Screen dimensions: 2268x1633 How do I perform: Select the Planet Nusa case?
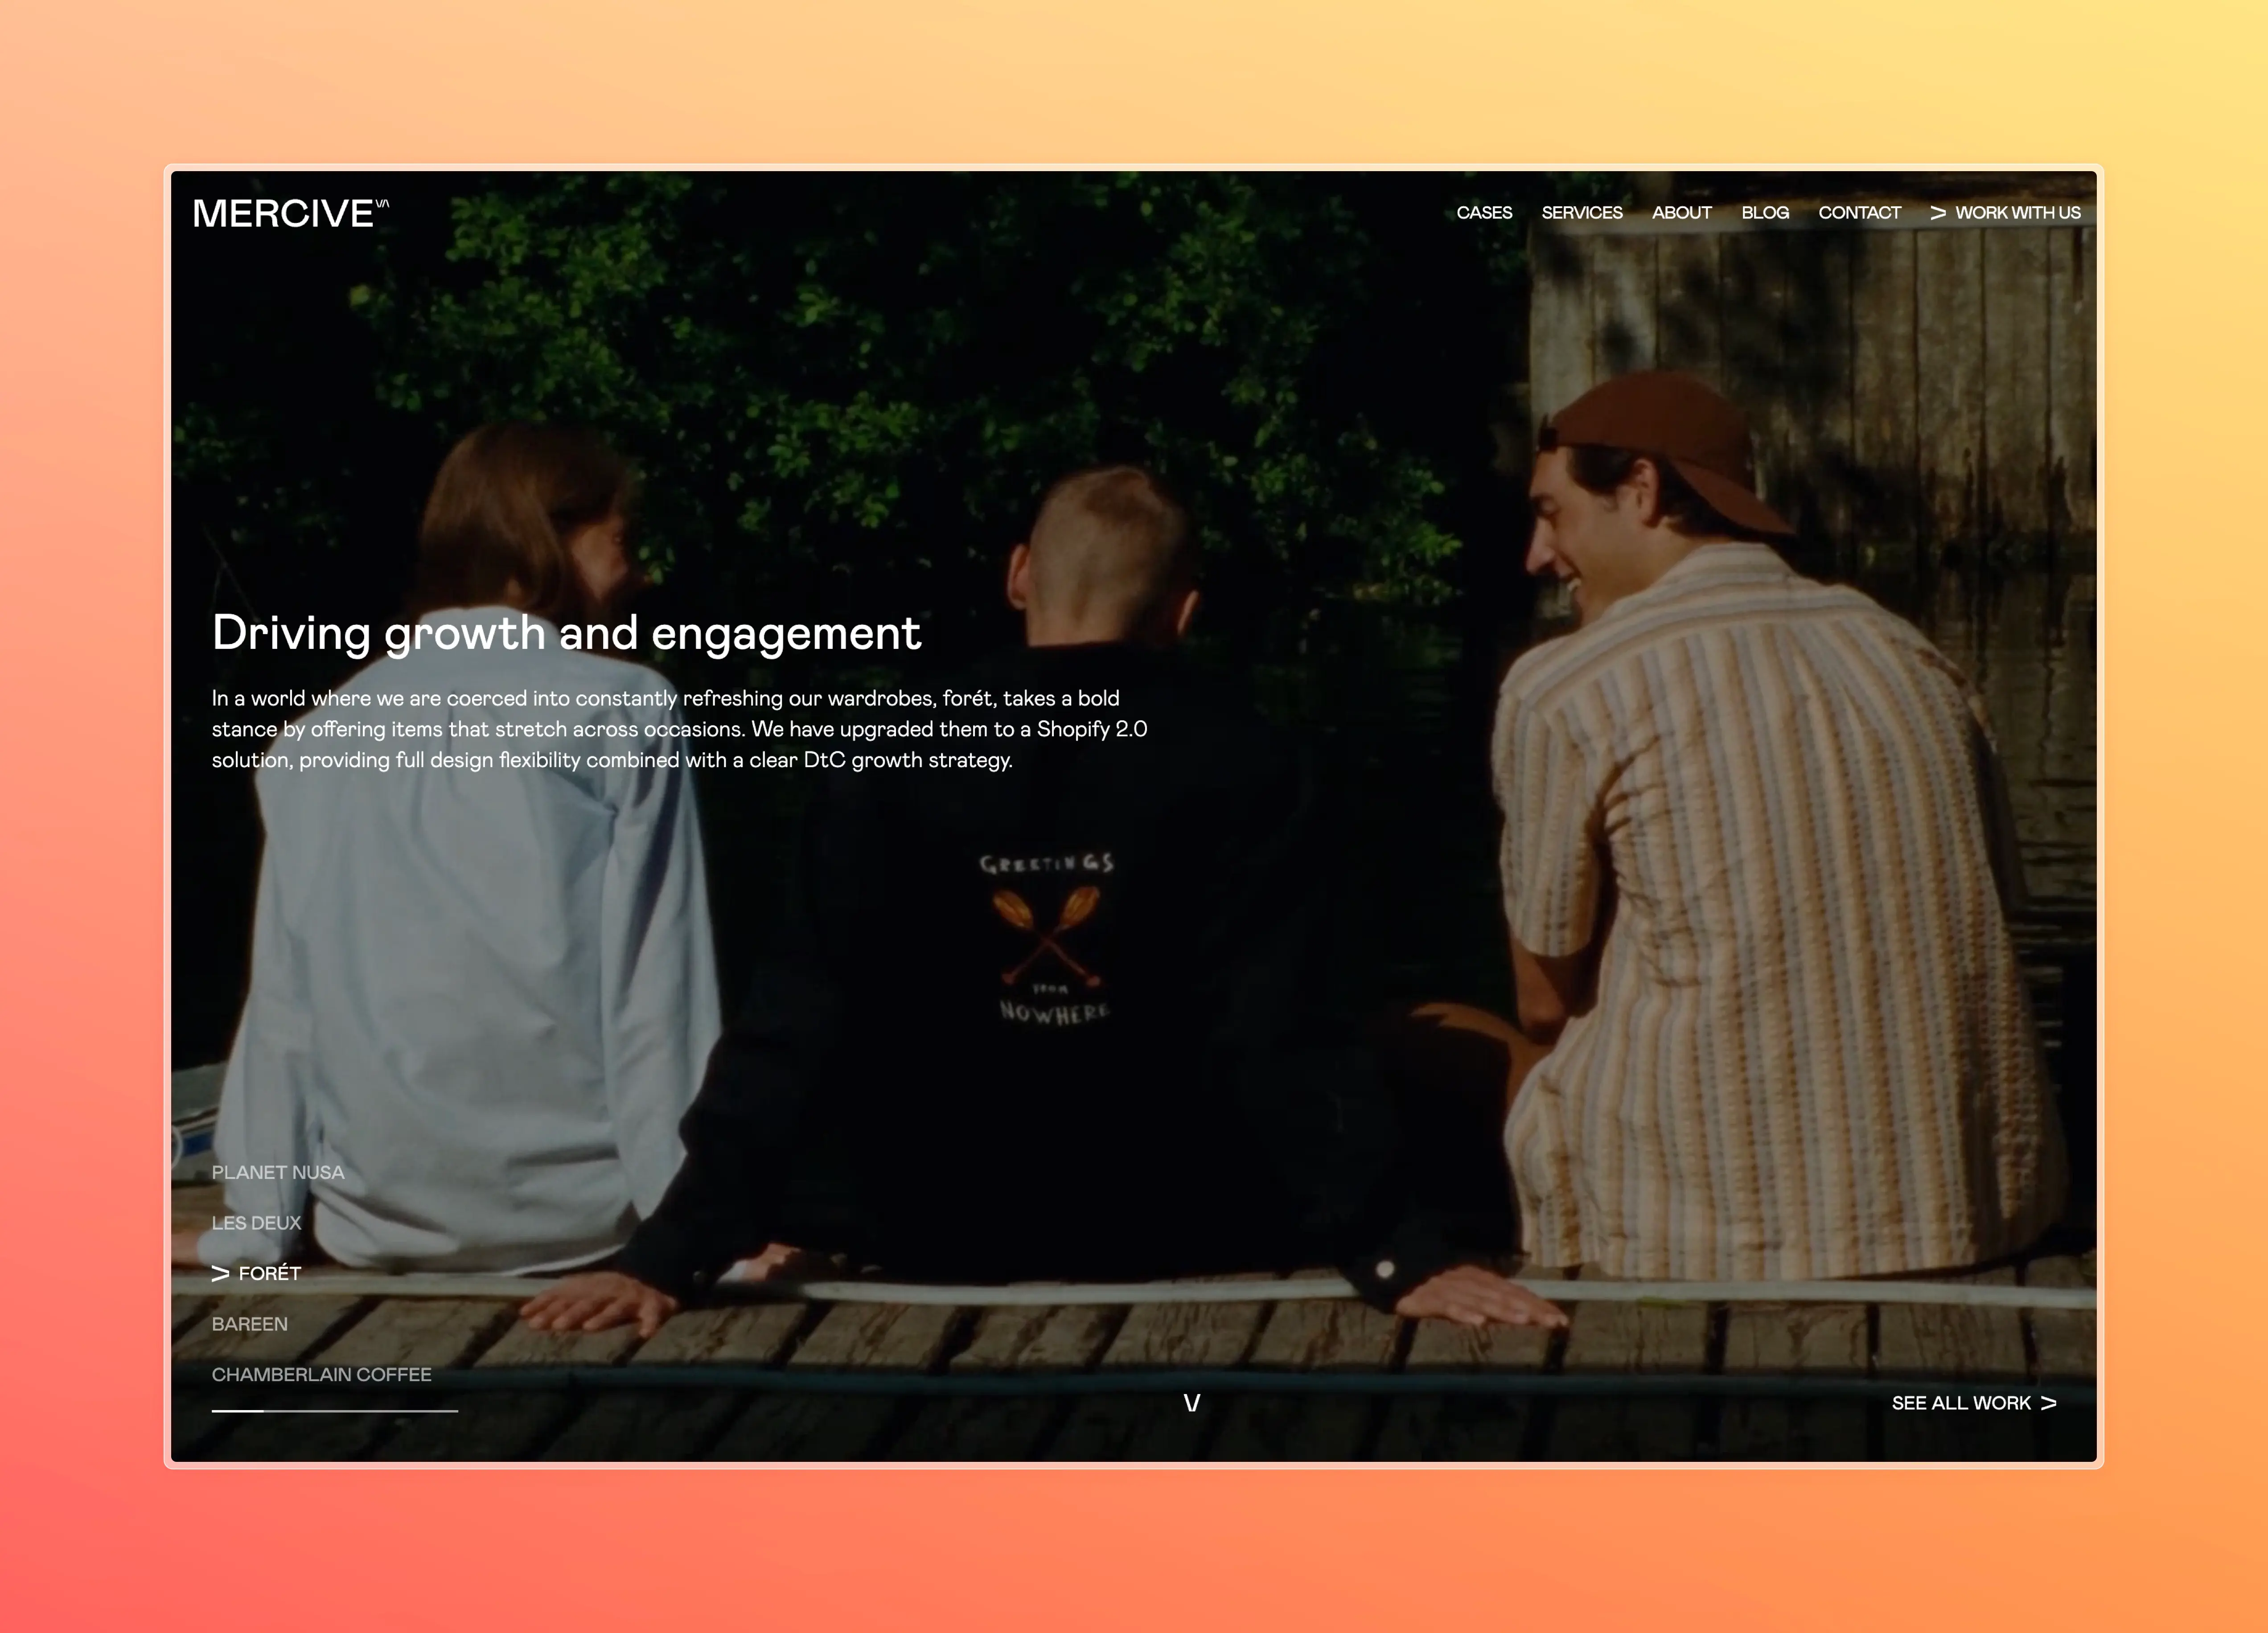278,1172
